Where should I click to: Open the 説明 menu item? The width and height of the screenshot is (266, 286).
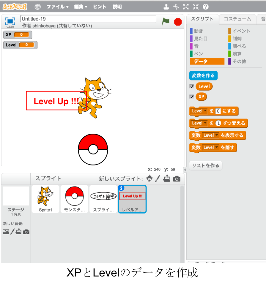pos(117,7)
